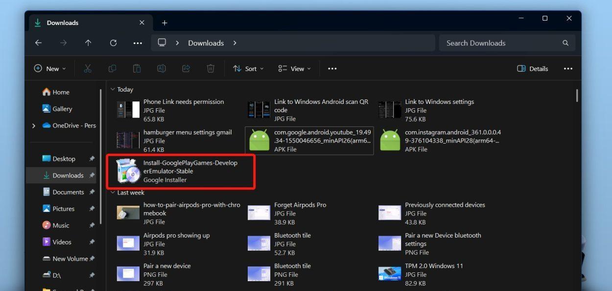Select Phone Link needs permission thumbnail
Viewport: 612px width, 291px height.
(x=128, y=110)
